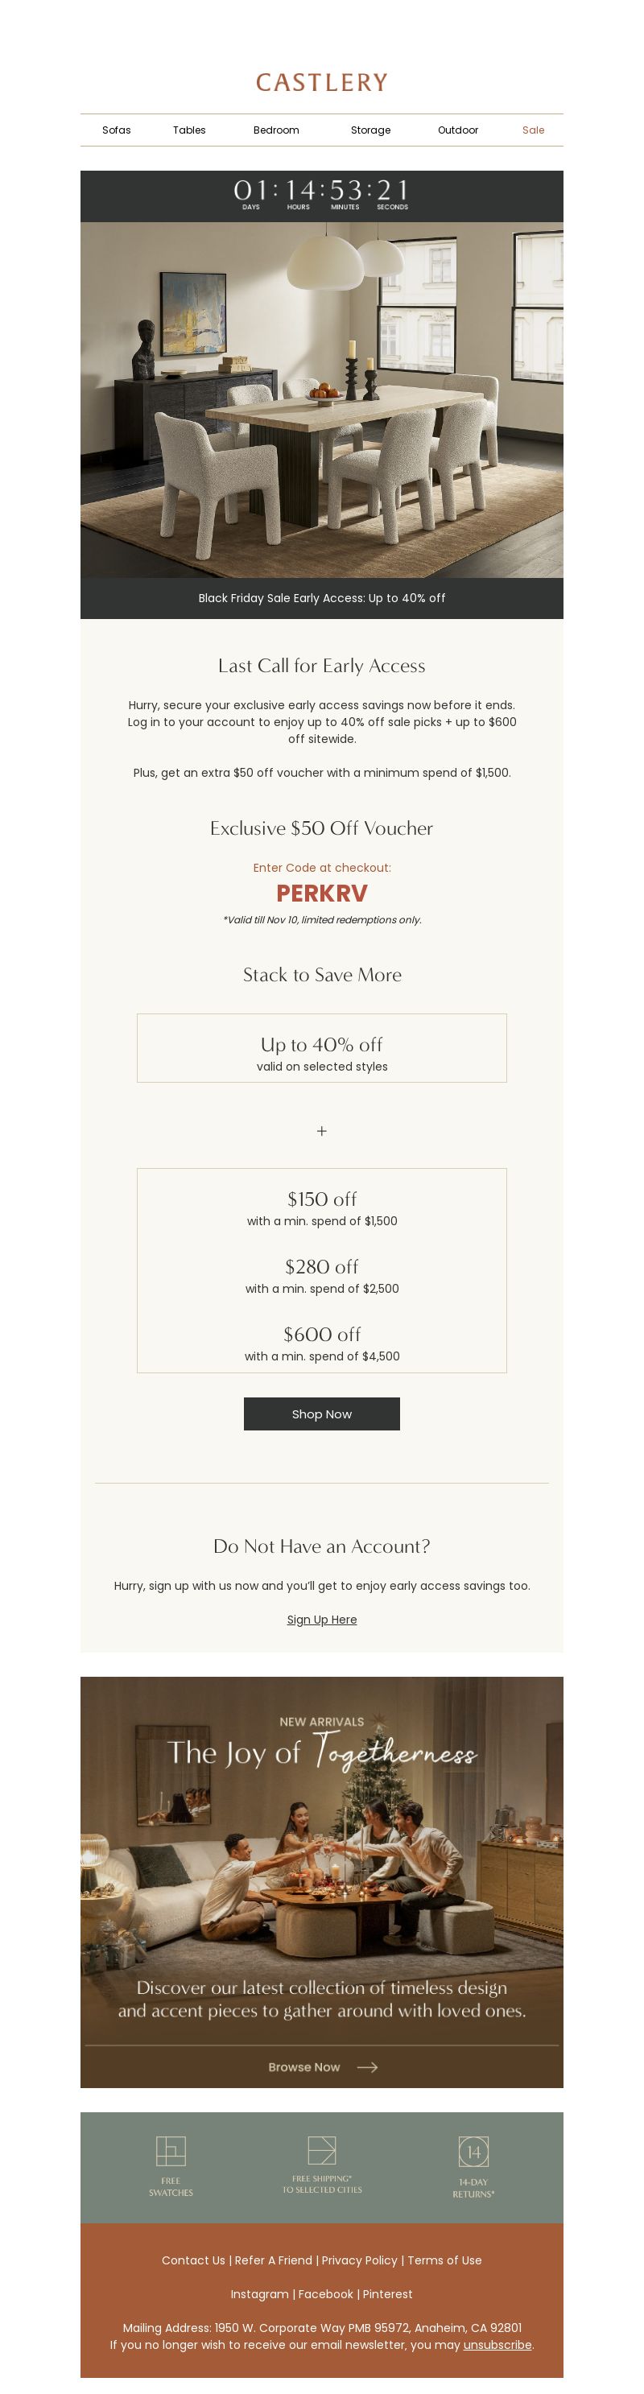Follow the Sign Up Here link
This screenshot has height=2394, width=644.
click(x=321, y=1619)
